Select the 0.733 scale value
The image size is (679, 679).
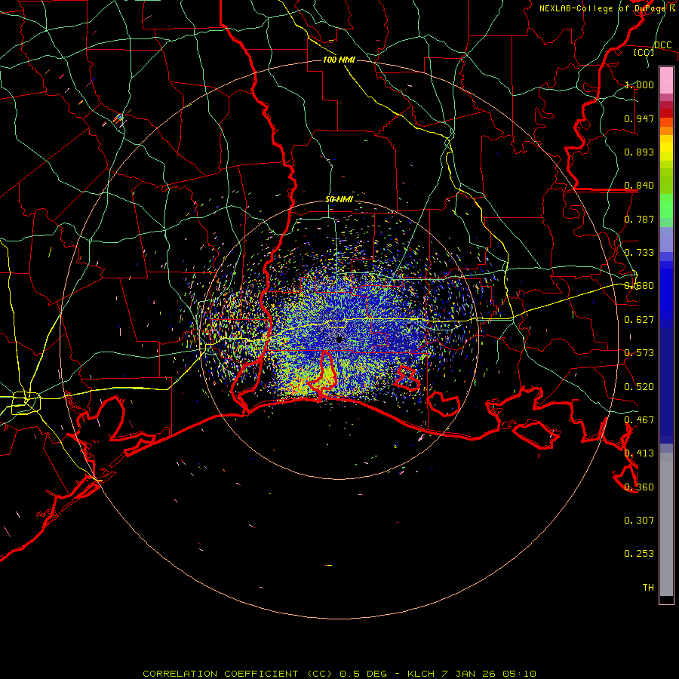tap(639, 253)
